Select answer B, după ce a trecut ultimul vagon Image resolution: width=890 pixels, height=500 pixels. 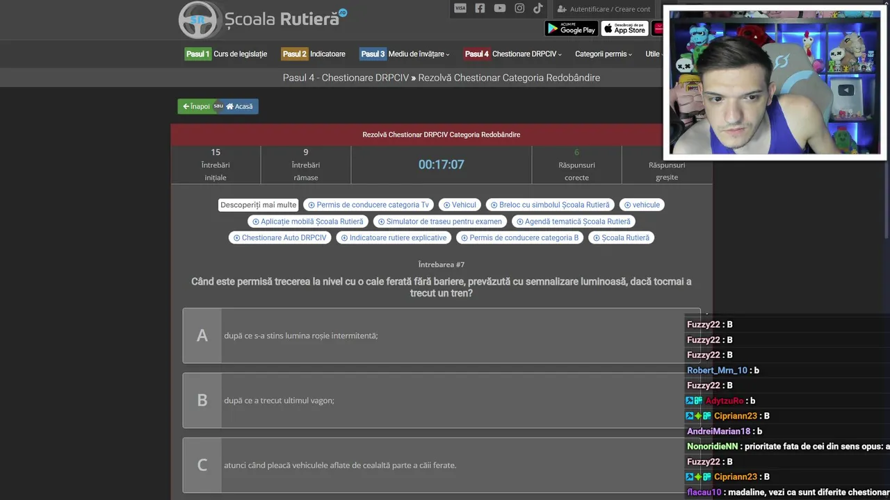click(x=442, y=400)
